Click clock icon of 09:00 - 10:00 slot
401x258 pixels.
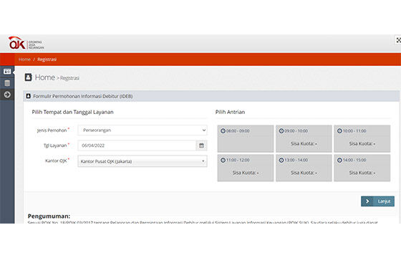point(281,130)
